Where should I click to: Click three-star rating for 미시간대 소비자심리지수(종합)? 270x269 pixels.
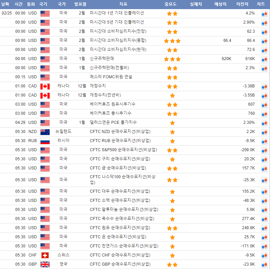point(172,41)
